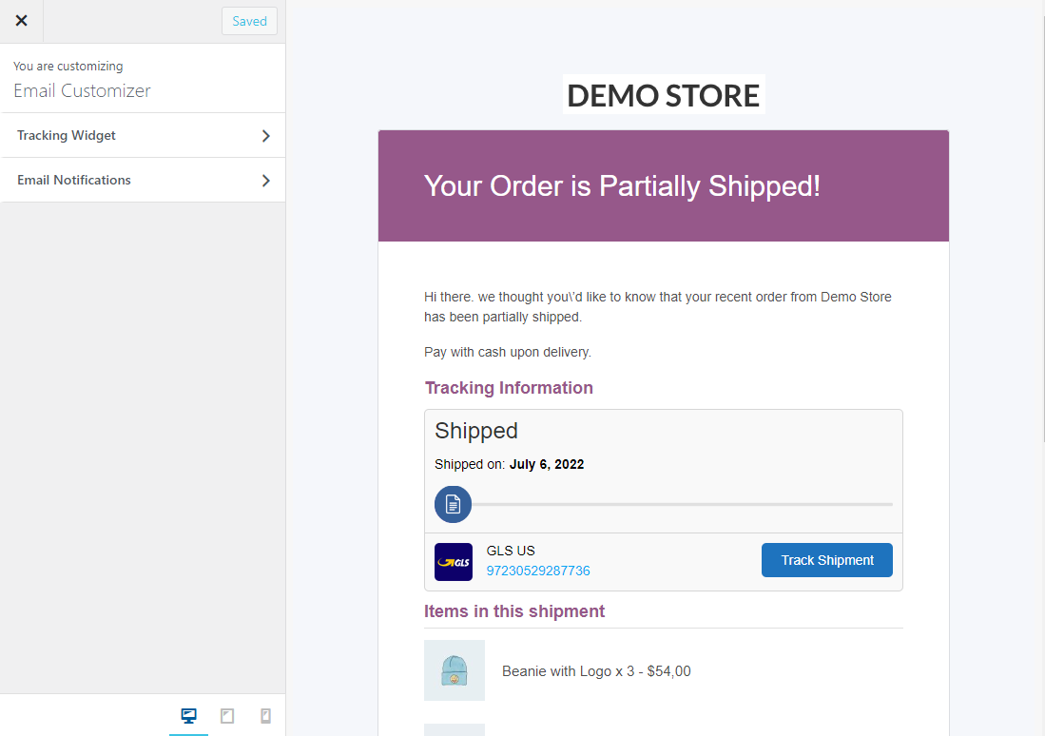Select the Beanie with Logo product thumbnail
This screenshot has width=1045, height=736.
454,670
